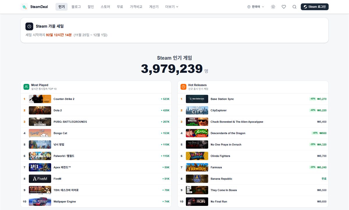Image resolution: width=349 pixels, height=210 pixels.
Task: Click the 3,979,239 total player count
Action: pyautogui.click(x=172, y=69)
